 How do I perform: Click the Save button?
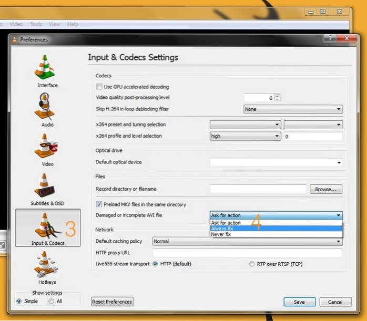[x=299, y=302]
